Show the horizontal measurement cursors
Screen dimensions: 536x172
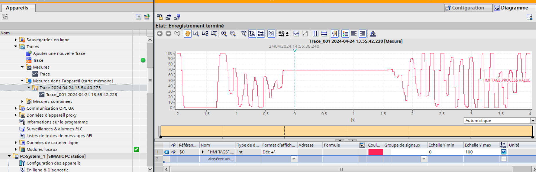point(324,34)
